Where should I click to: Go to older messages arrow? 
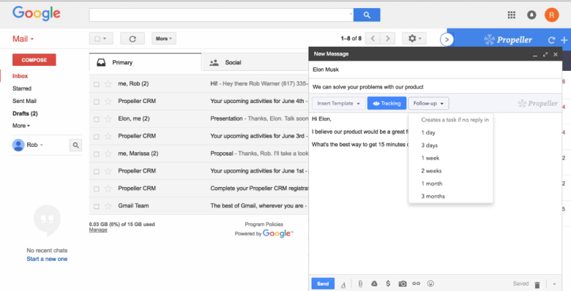click(388, 38)
